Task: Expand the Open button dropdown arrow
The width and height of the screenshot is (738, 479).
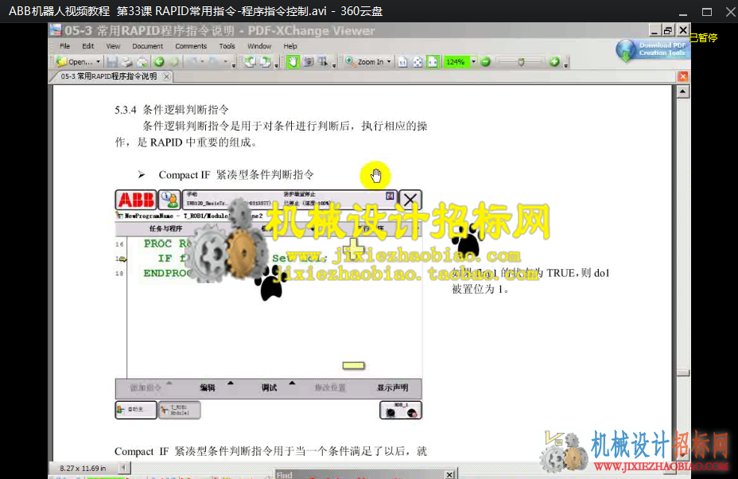Action: [98, 62]
